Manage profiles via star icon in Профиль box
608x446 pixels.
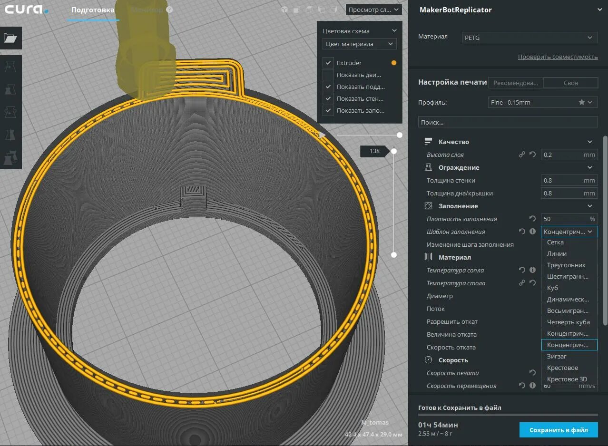point(581,102)
